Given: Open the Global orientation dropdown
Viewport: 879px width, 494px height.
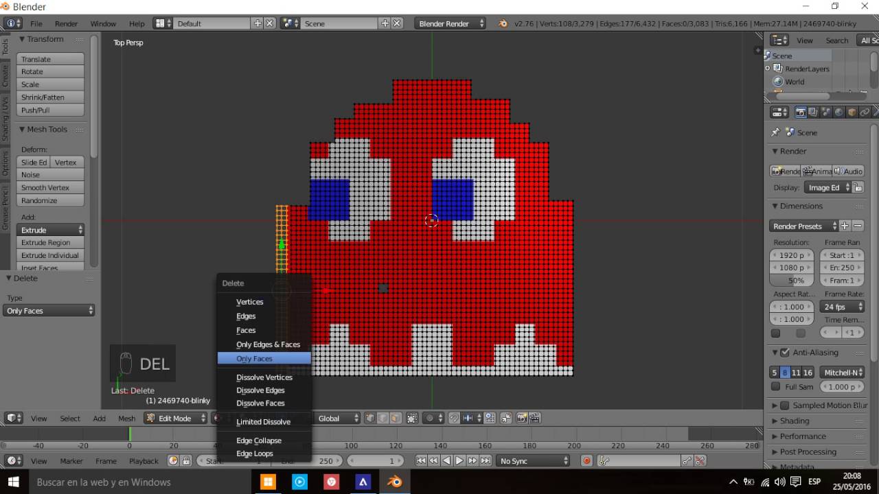Looking at the screenshot, I should click(336, 418).
